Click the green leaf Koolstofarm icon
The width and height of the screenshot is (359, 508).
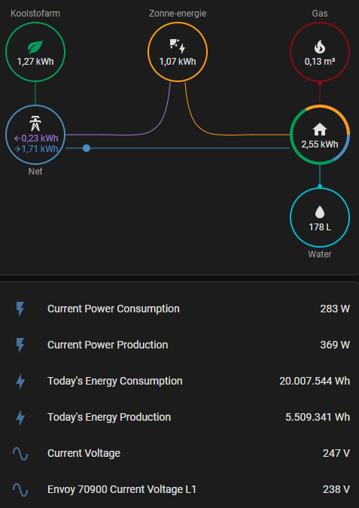coord(35,47)
